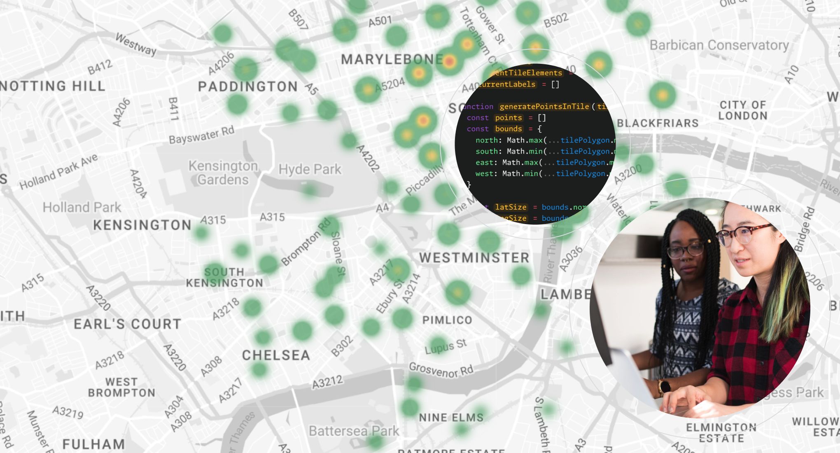Viewport: 840px width, 453px height.
Task: Select the Holland Park Ave label
Action: point(59,172)
